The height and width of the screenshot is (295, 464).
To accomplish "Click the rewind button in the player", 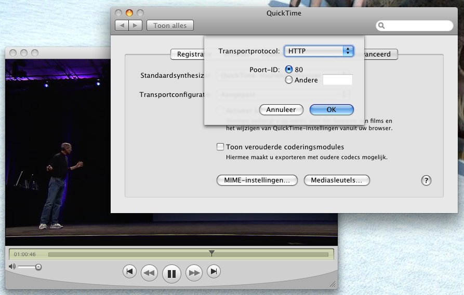I will click(149, 272).
